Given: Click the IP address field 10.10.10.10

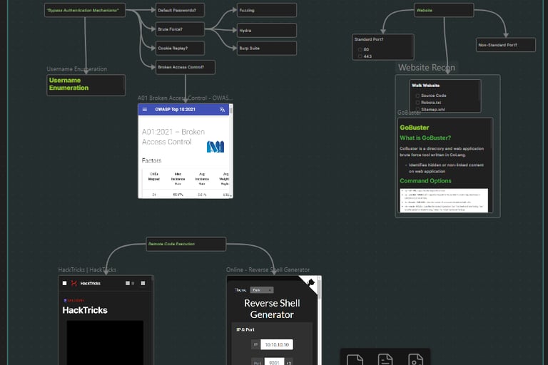Looking at the screenshot, I should [277, 344].
